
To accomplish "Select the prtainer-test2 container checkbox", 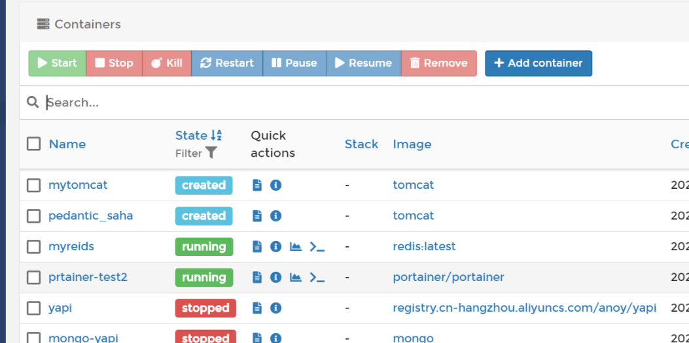I will [x=34, y=277].
